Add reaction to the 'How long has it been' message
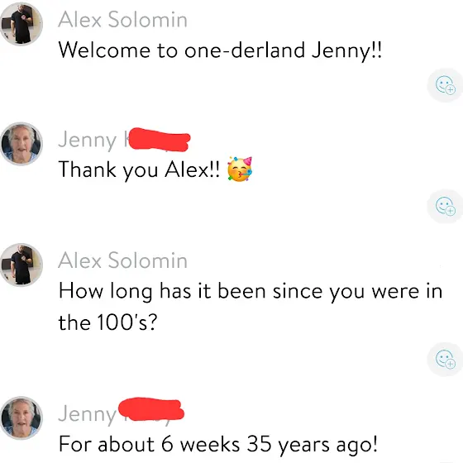 [445, 359]
